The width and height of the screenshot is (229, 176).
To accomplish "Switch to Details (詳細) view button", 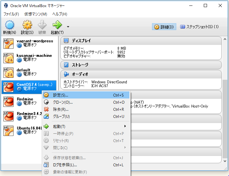I will click(x=164, y=27).
